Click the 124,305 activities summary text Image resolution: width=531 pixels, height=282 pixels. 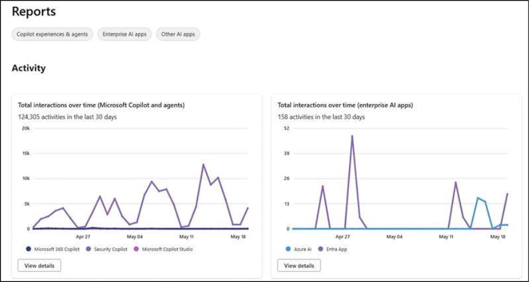click(67, 117)
